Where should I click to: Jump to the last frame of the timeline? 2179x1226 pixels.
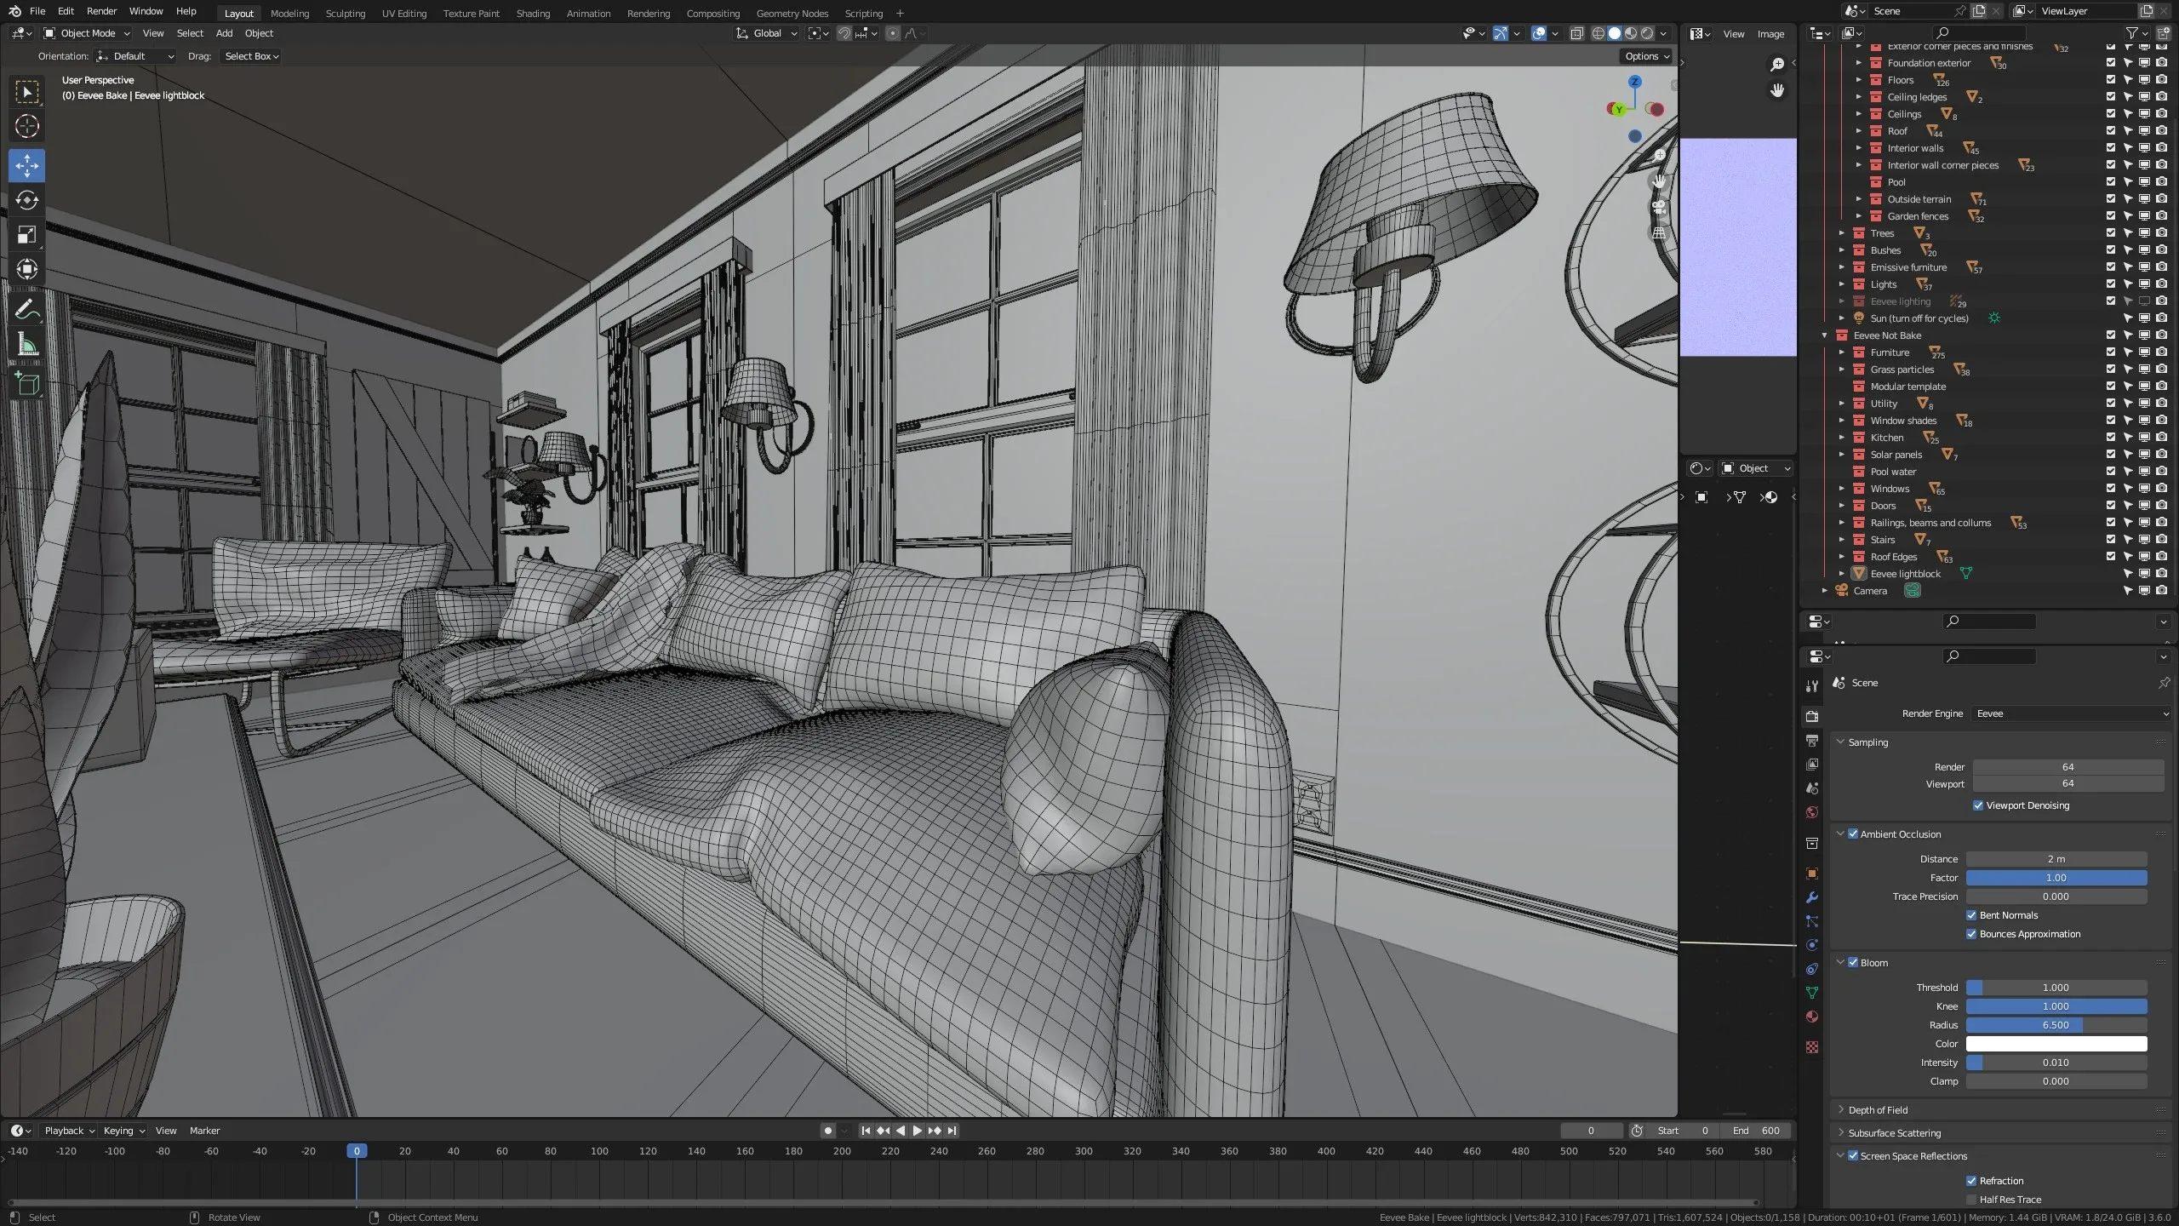(x=951, y=1131)
